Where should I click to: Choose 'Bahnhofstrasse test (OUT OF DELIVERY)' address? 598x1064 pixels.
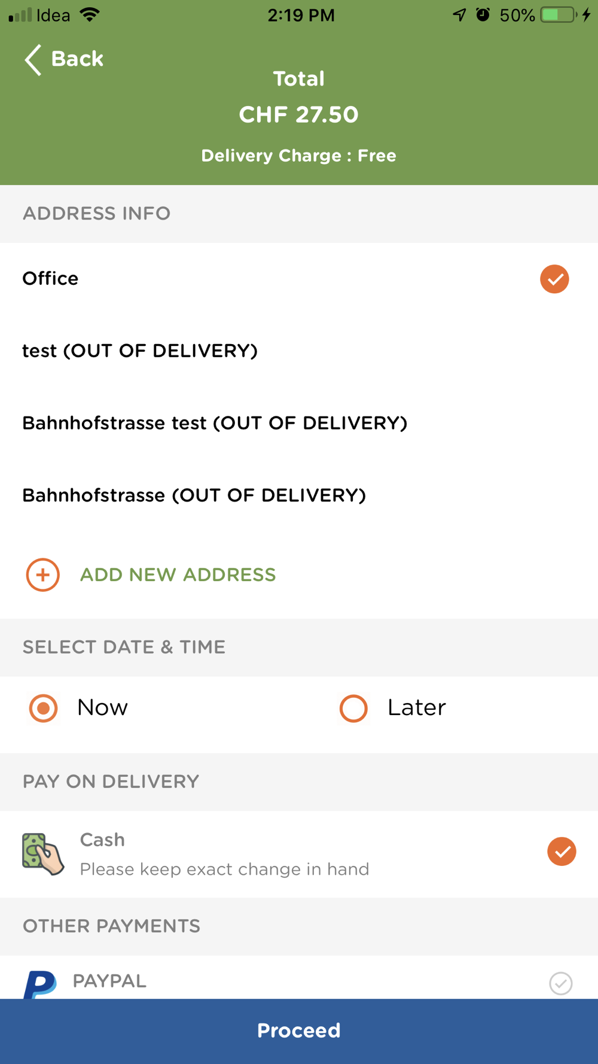(215, 423)
